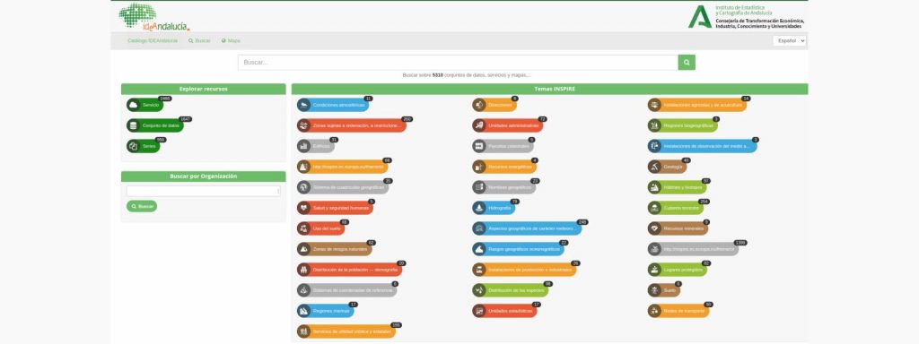The width and height of the screenshot is (919, 344).
Task: Click the Regiones marinas theme icon
Action: (x=303, y=311)
